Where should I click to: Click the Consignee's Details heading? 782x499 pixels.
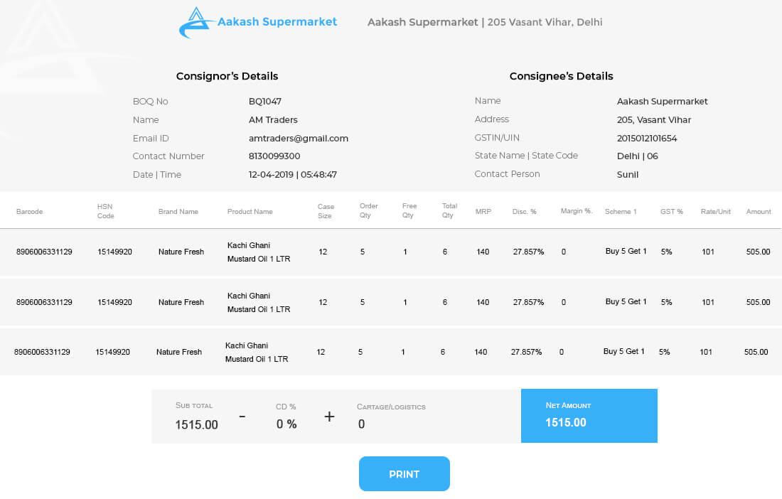(561, 76)
